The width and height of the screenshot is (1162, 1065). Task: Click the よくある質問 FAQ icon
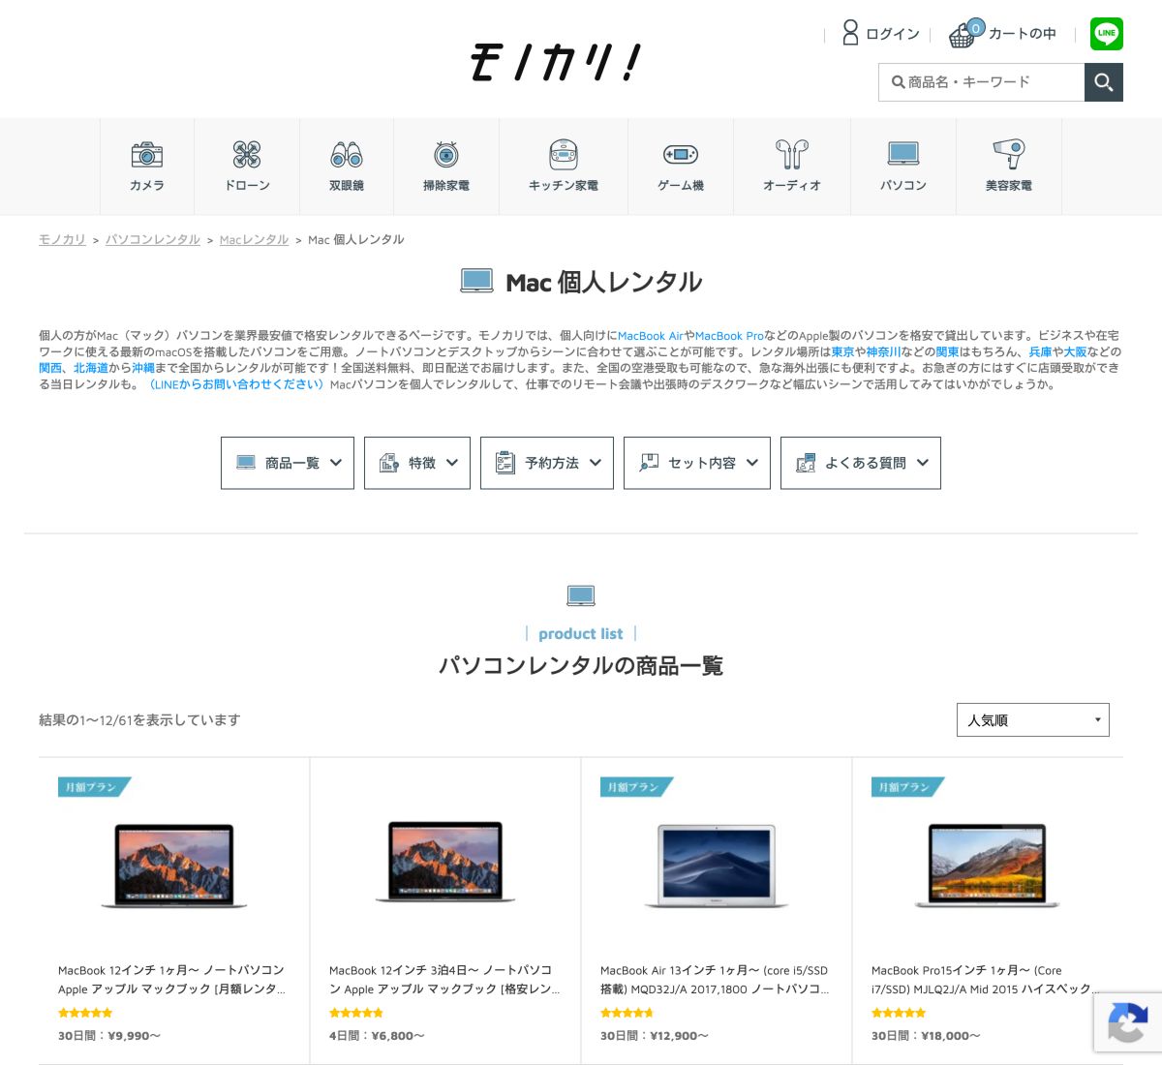point(806,463)
